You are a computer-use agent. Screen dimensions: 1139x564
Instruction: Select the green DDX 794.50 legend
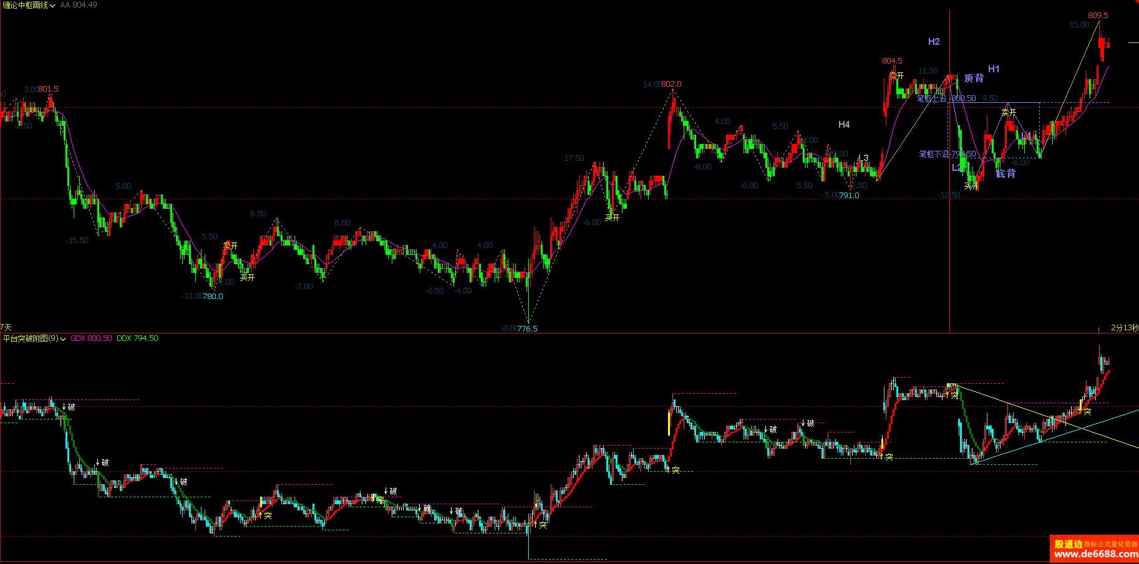coord(137,338)
